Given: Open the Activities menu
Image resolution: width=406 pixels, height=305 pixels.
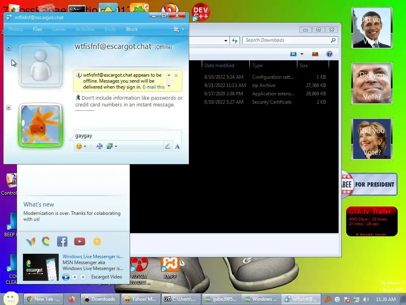Looking at the screenshot, I should pyautogui.click(x=85, y=29).
